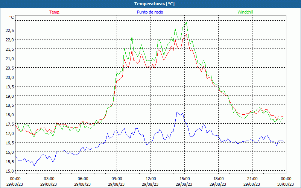
Task: Click the 16,5 y-axis value
Action: pyautogui.click(x=10, y=143)
